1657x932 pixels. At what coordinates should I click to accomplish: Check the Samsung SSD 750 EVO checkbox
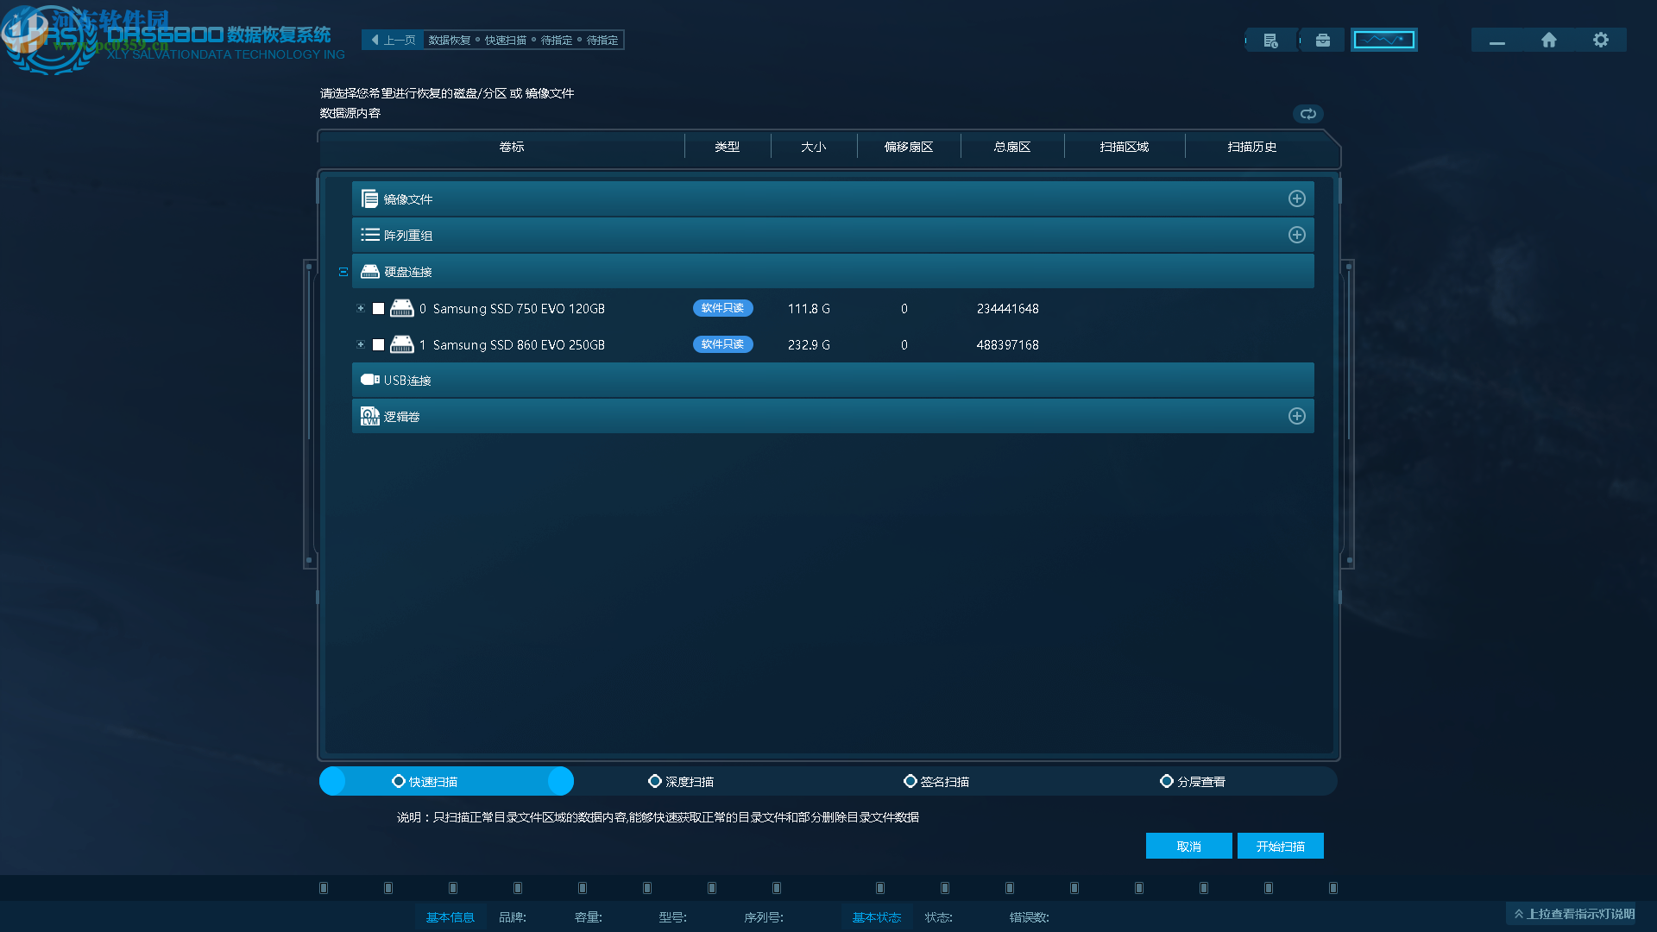[x=378, y=309]
